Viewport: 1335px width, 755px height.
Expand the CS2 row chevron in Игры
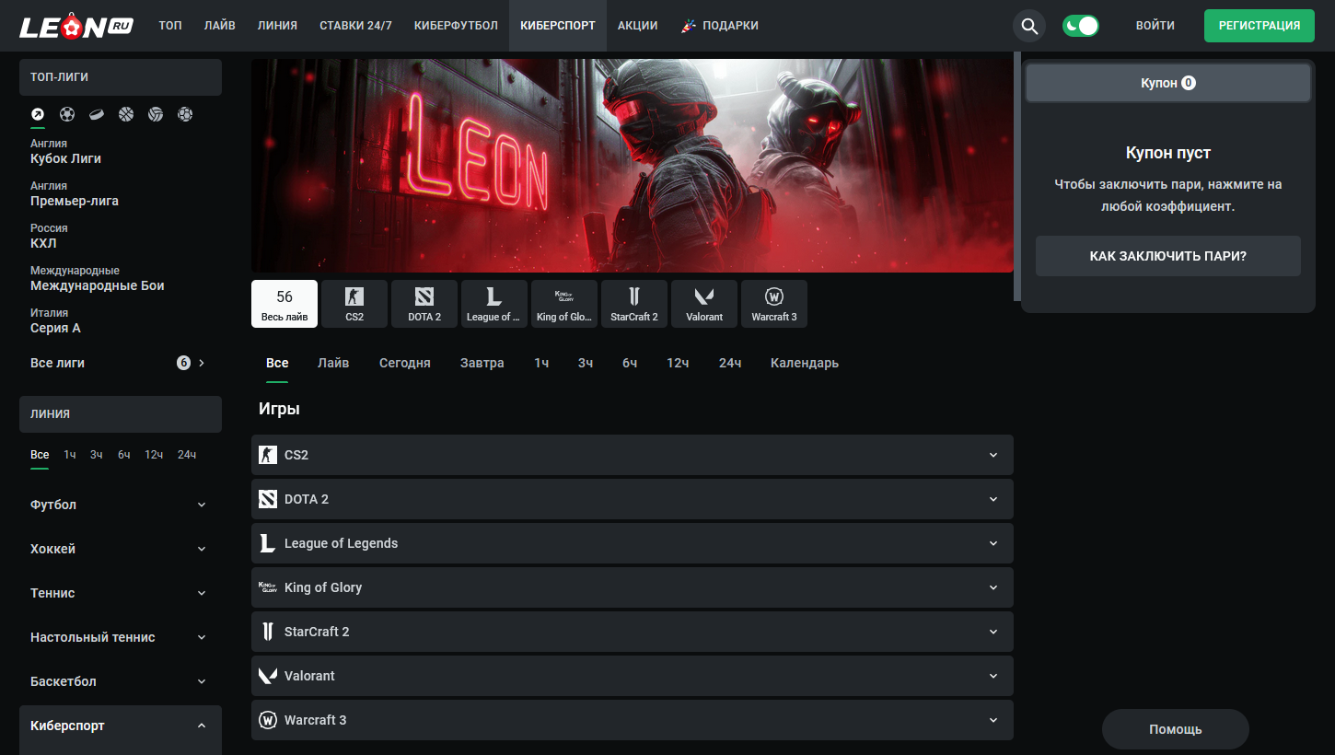993,455
